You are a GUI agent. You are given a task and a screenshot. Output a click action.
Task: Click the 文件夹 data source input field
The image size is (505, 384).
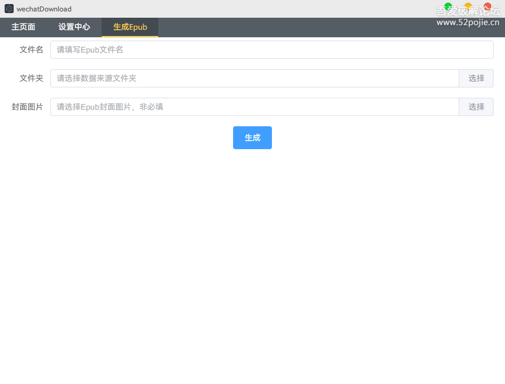255,78
